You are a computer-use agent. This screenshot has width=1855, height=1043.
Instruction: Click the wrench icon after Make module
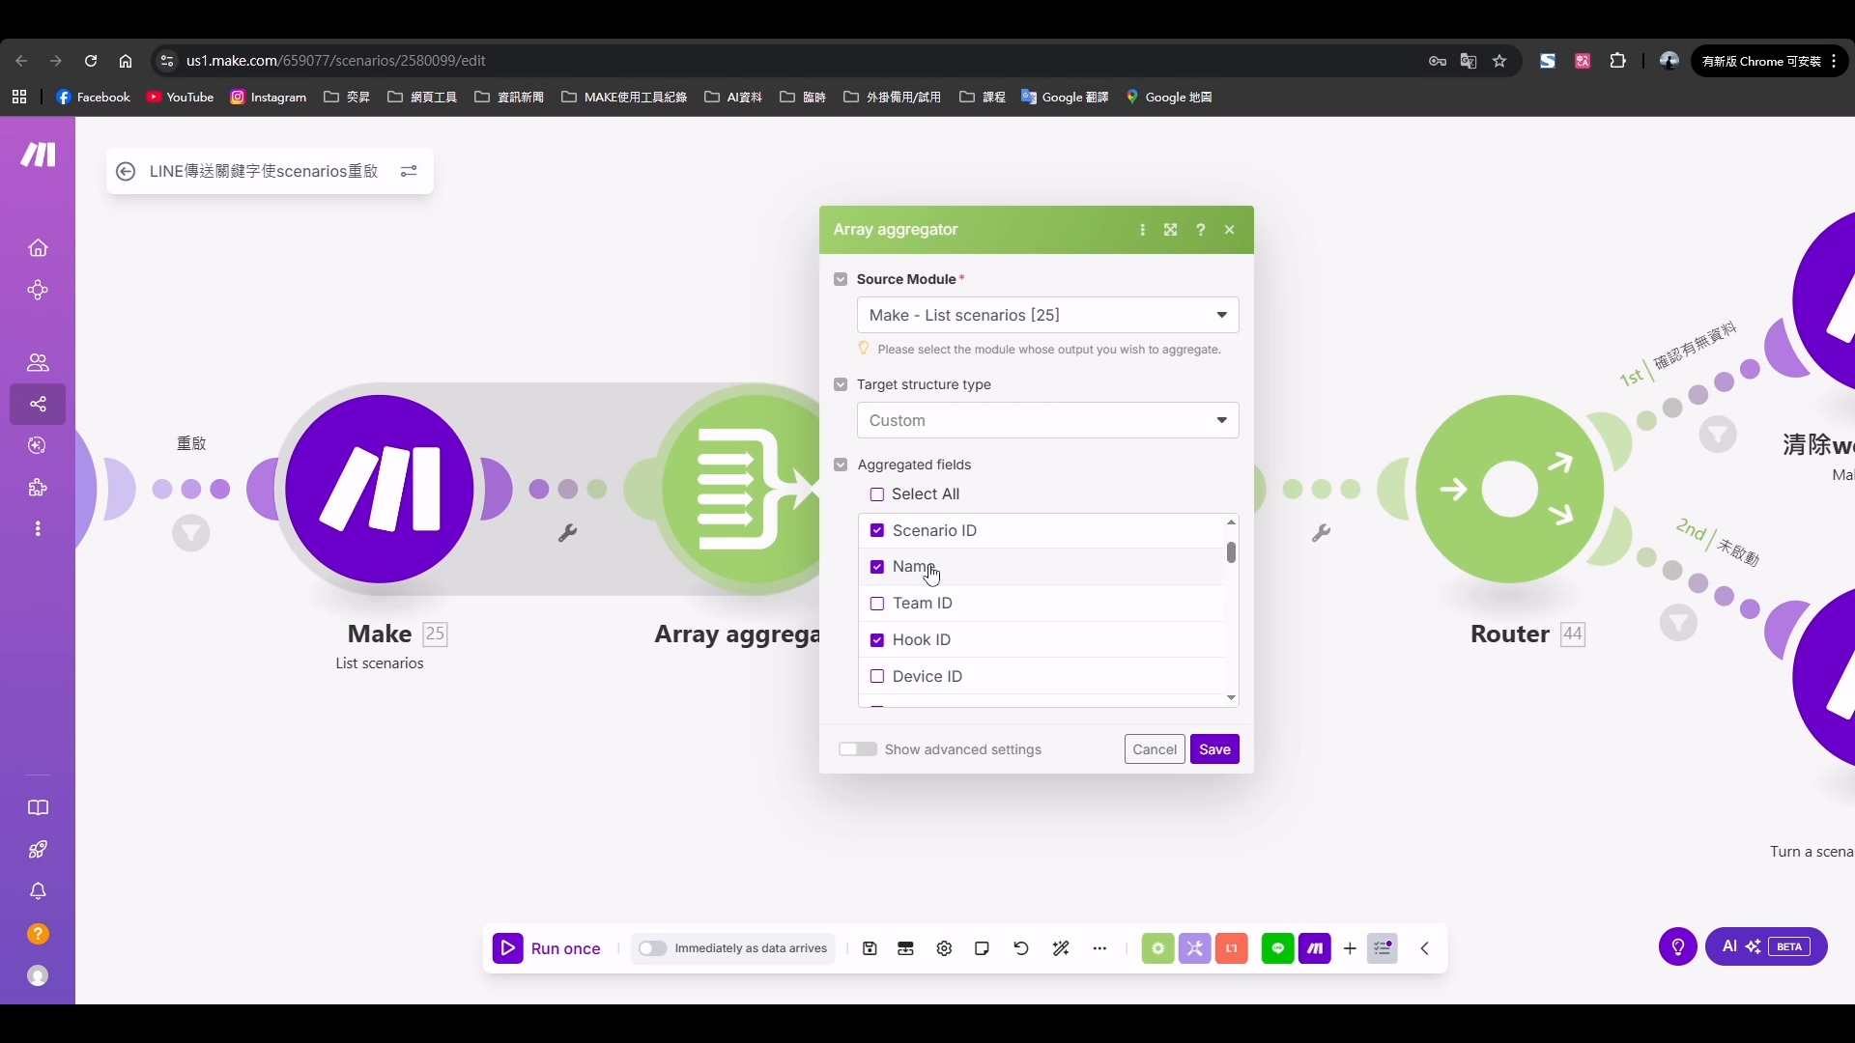568,532
